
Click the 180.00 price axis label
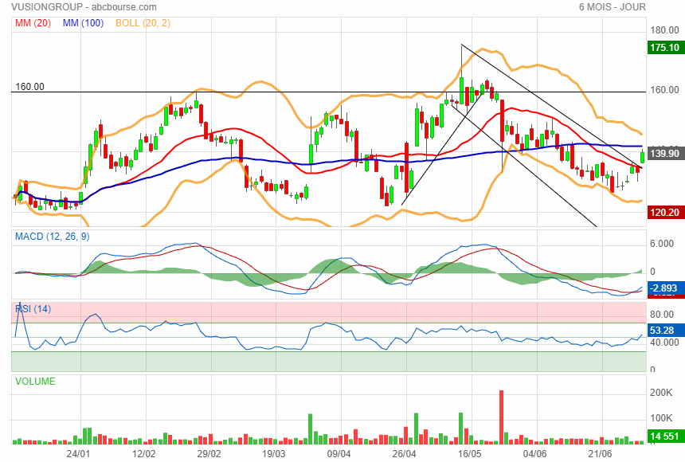pos(663,30)
